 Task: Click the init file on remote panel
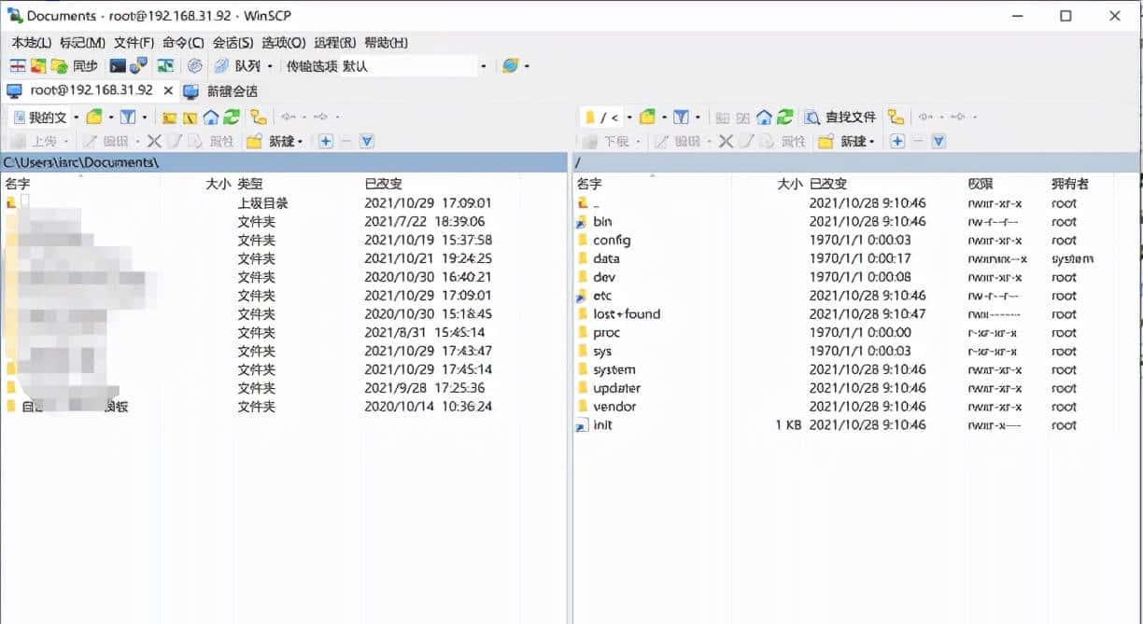pyautogui.click(x=602, y=425)
